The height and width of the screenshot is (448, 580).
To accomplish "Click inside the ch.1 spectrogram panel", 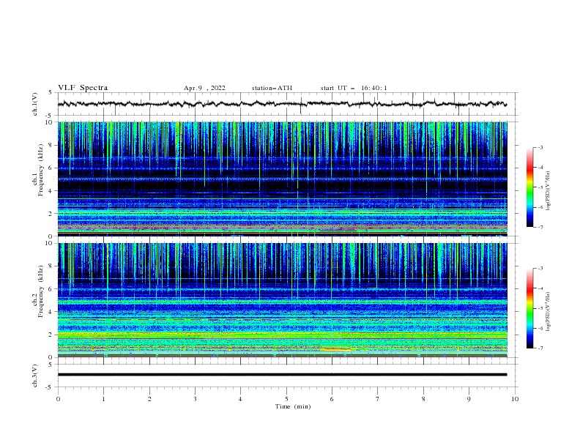I will tap(282, 179).
